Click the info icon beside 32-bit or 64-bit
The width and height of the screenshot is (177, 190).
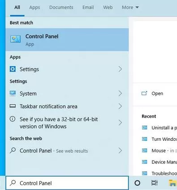click(x=13, y=119)
